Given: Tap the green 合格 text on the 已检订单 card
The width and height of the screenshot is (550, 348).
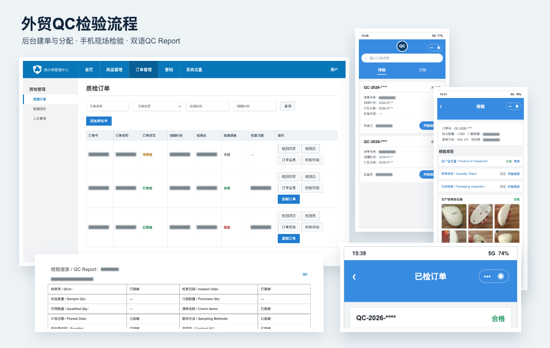Looking at the screenshot, I should (498, 318).
